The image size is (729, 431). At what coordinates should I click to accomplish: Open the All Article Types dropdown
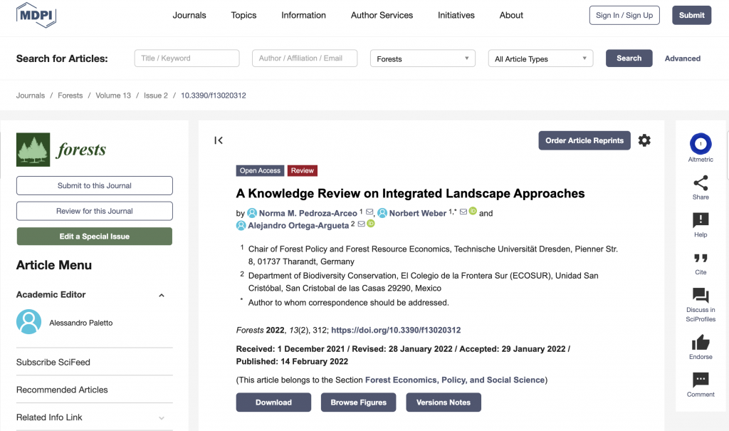coord(540,58)
